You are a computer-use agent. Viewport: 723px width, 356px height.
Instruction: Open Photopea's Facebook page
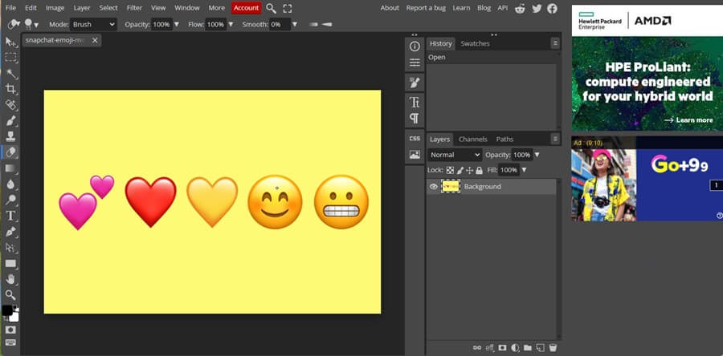552,8
